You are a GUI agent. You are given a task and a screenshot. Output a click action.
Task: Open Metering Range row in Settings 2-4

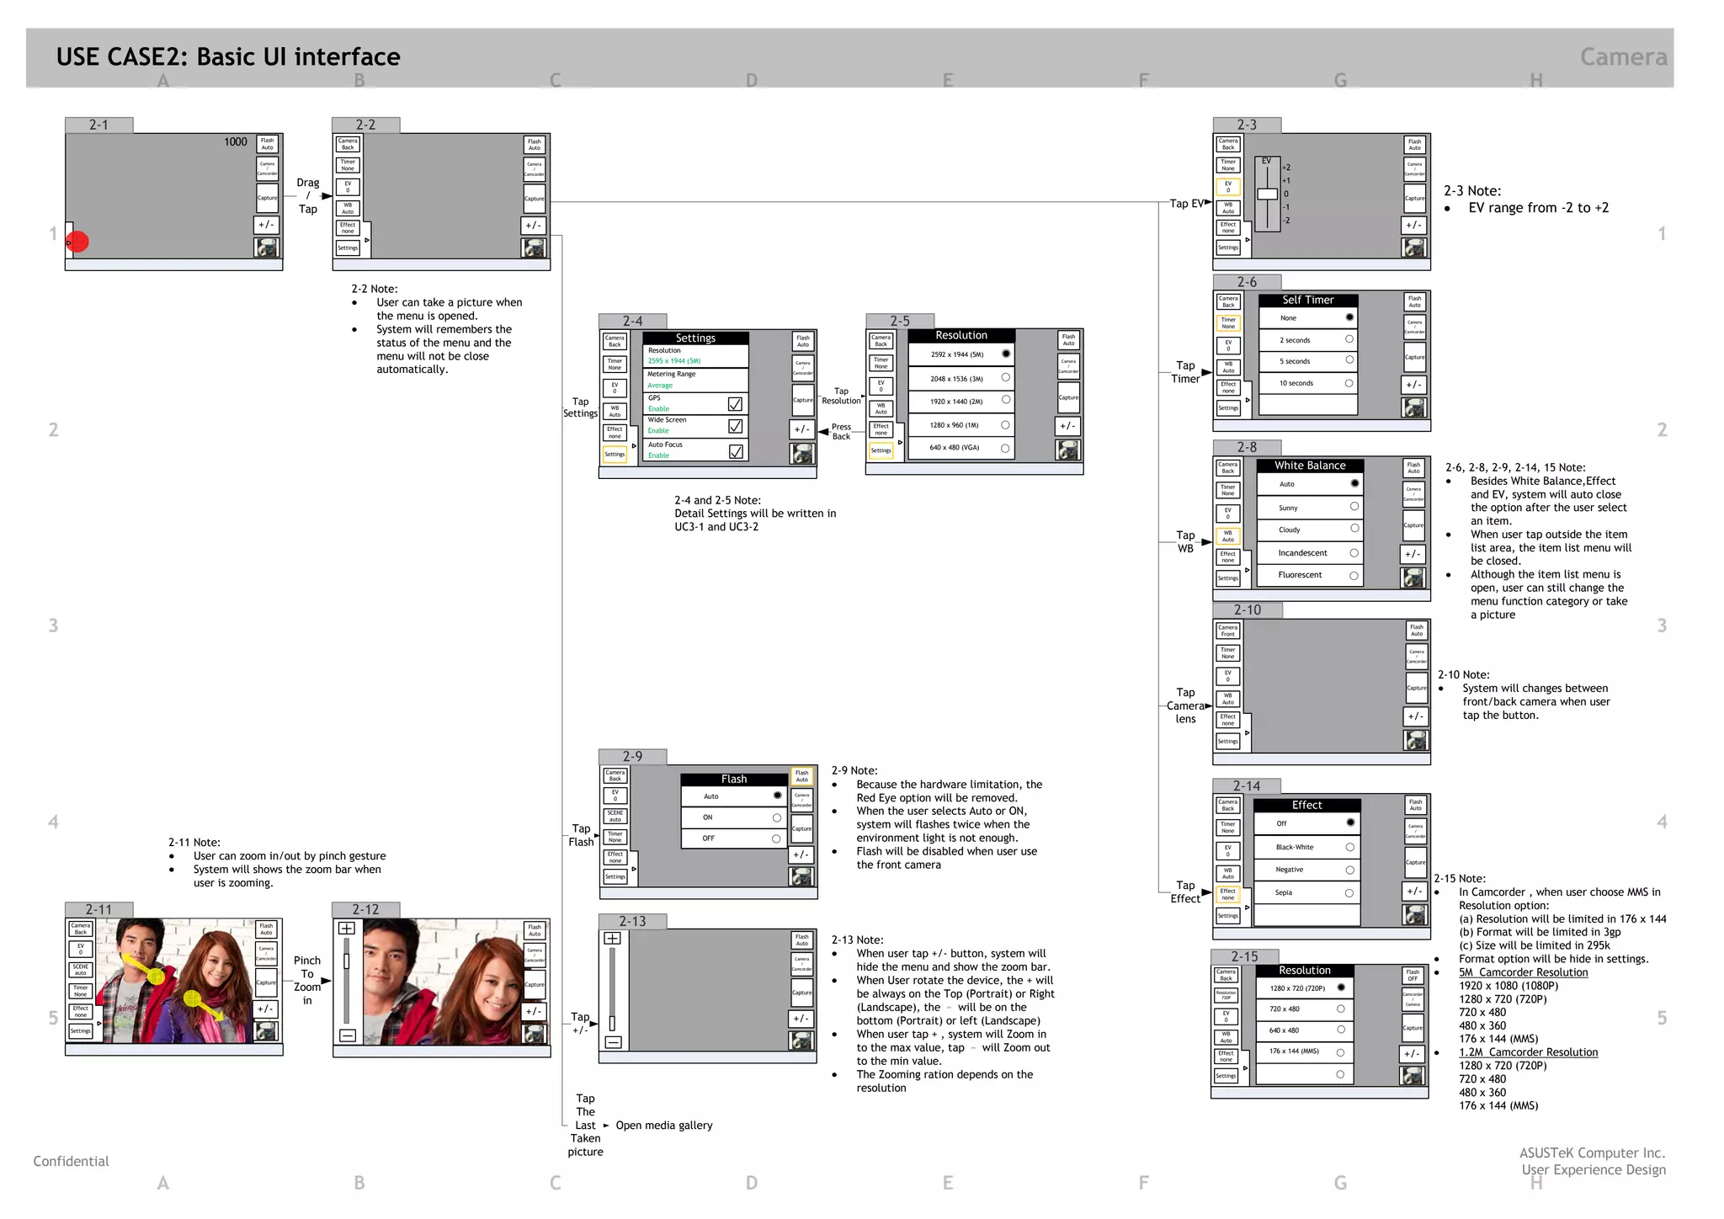coord(695,380)
